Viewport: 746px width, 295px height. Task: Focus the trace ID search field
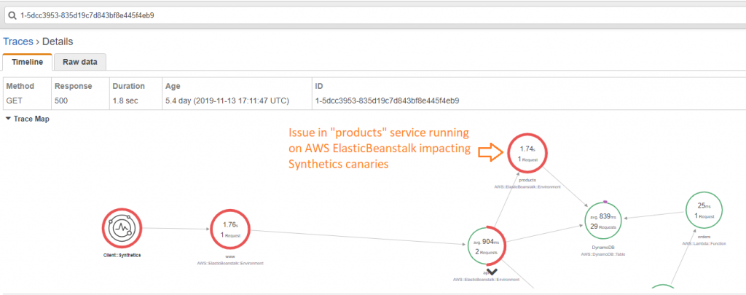click(364, 15)
